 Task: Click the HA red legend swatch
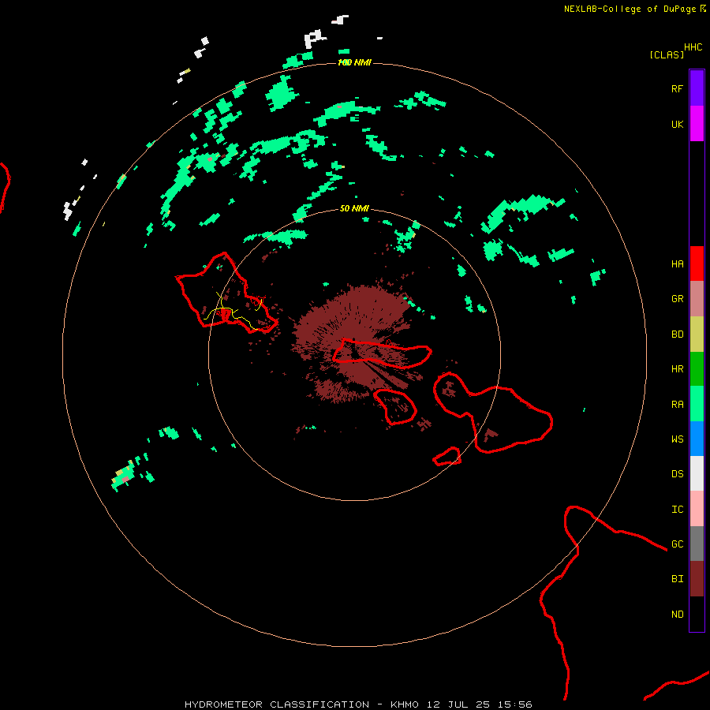click(697, 263)
